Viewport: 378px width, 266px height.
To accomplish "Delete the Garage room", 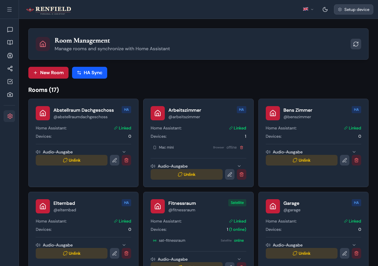I will point(356,253).
